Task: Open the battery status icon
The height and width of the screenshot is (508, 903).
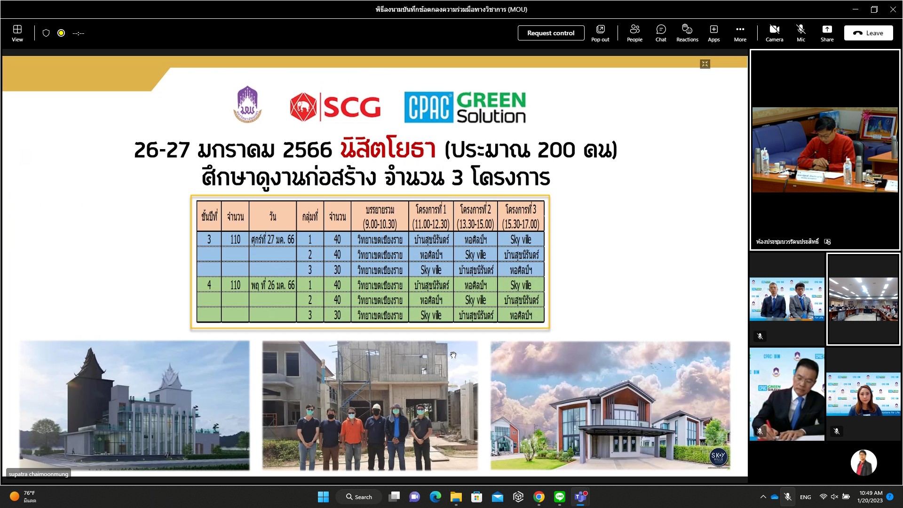Action: click(846, 497)
